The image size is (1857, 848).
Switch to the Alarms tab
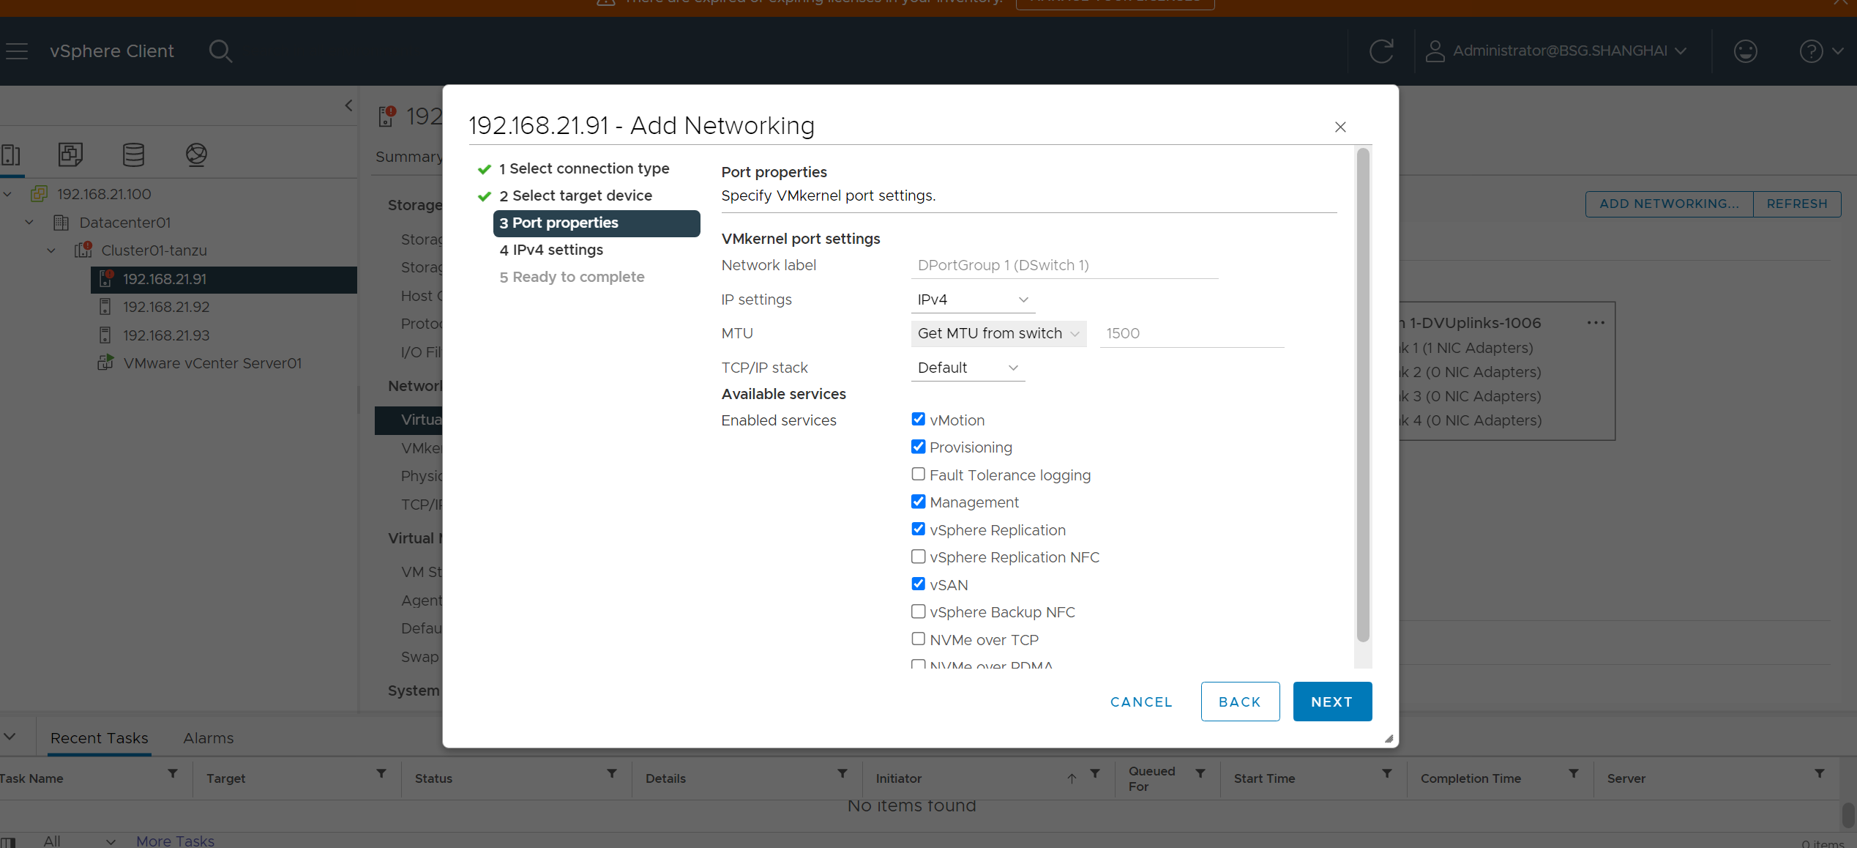tap(208, 738)
